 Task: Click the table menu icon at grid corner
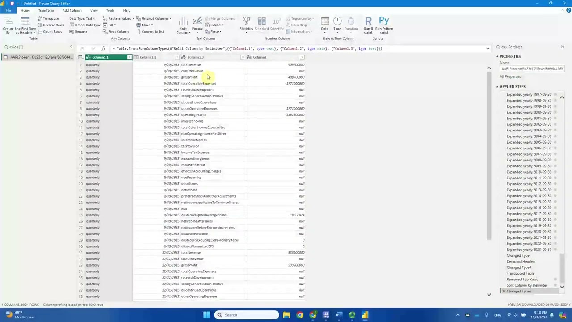(80, 57)
